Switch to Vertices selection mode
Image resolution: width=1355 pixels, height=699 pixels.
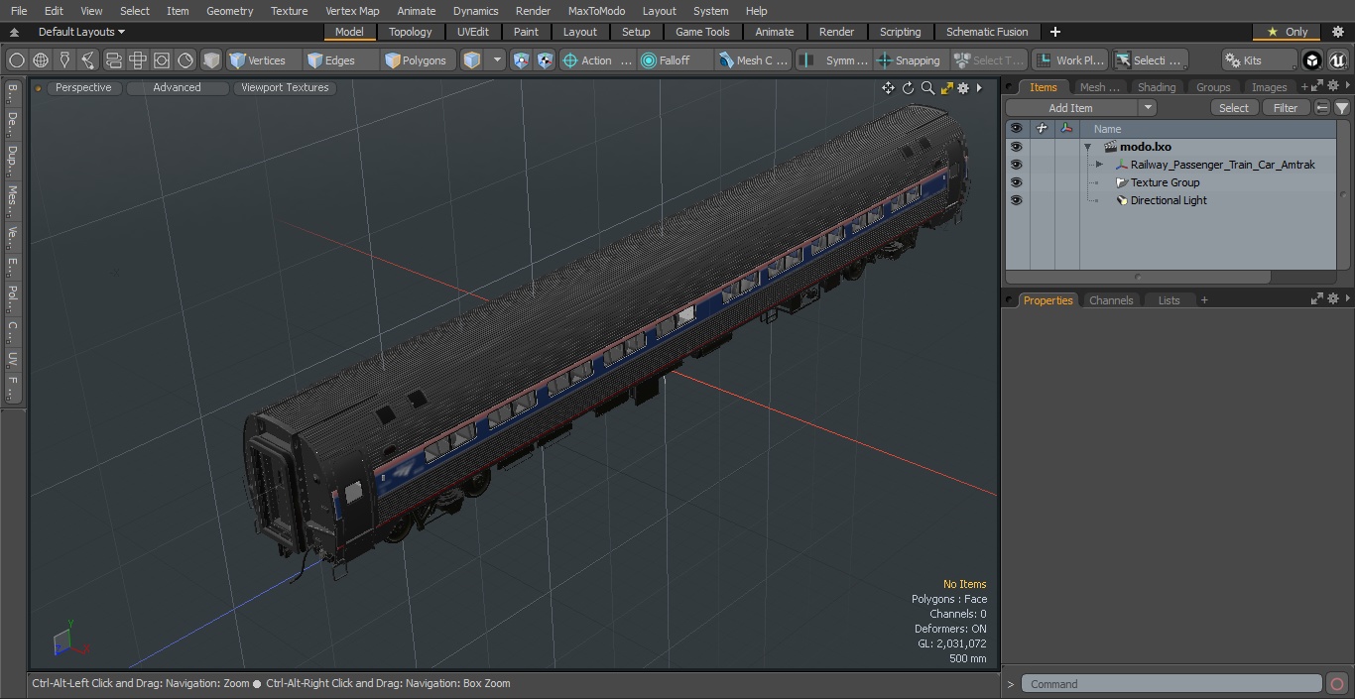coord(263,60)
